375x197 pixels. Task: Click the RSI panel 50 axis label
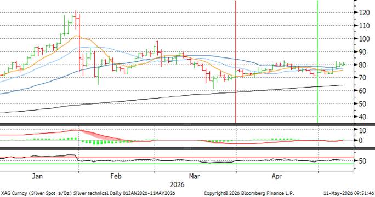pyautogui.click(x=363, y=161)
